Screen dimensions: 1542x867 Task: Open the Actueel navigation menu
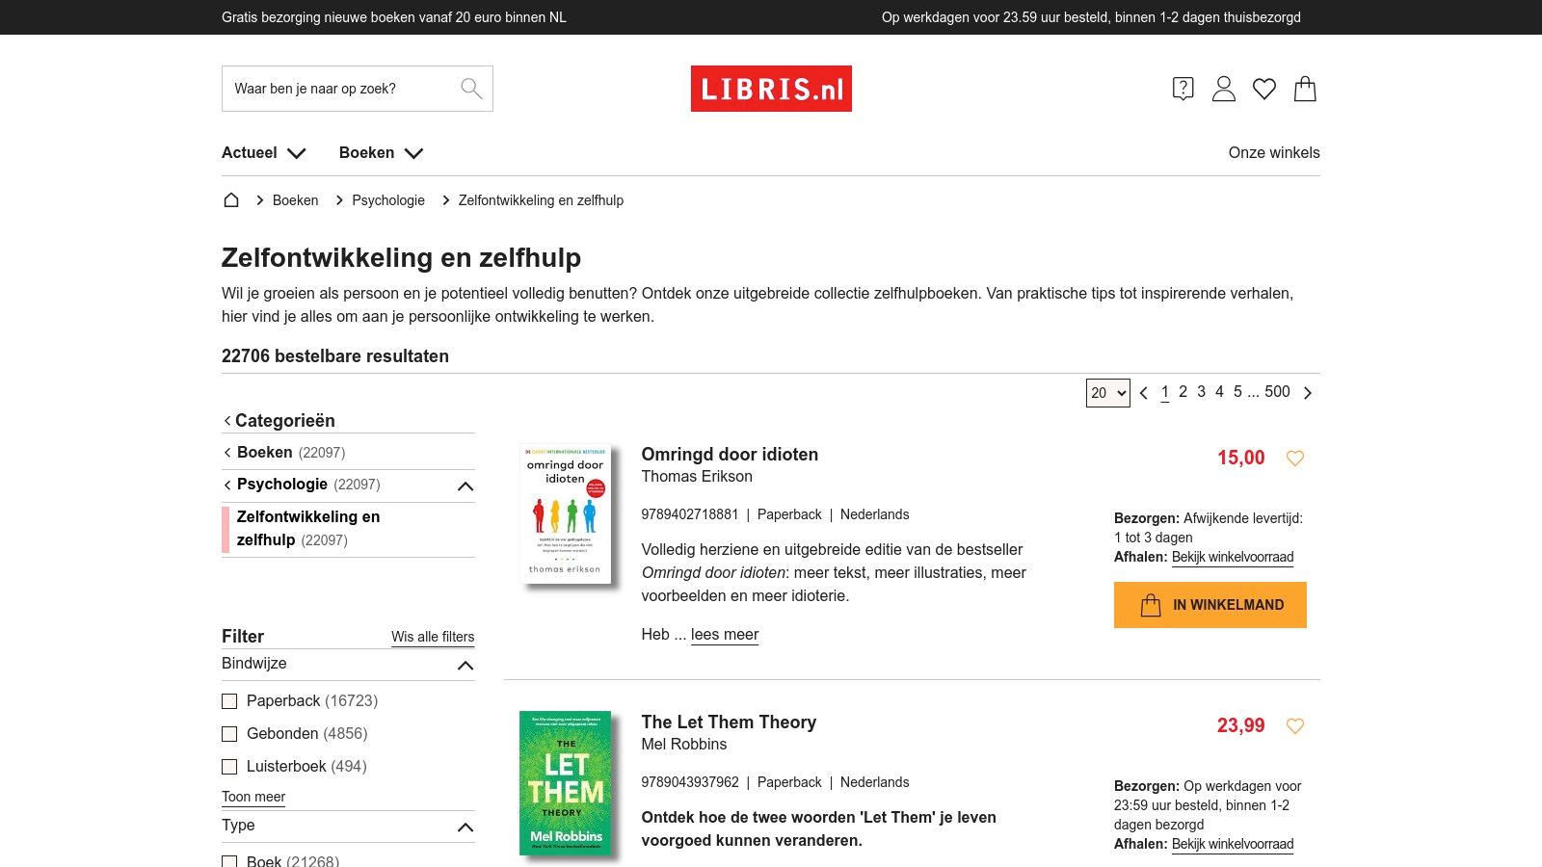(x=264, y=152)
